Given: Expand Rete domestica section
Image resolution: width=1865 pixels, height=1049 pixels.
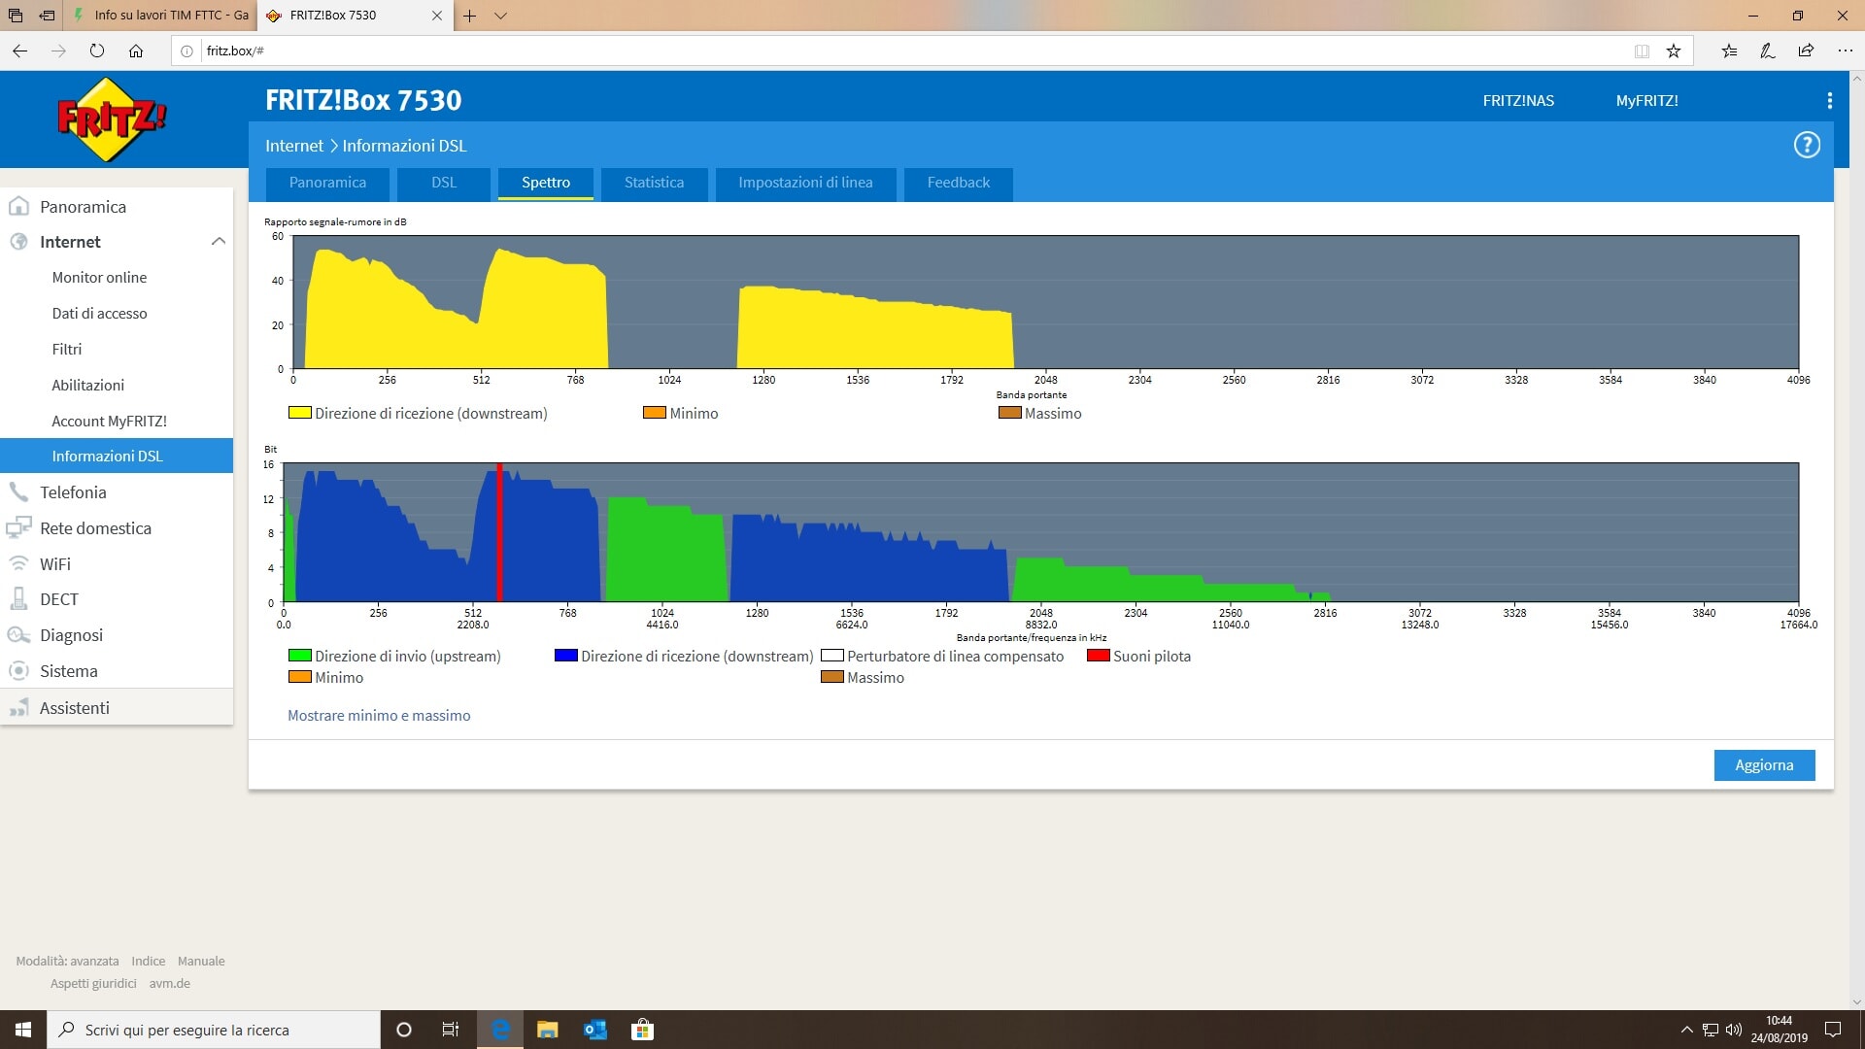Looking at the screenshot, I should pyautogui.click(x=95, y=528).
